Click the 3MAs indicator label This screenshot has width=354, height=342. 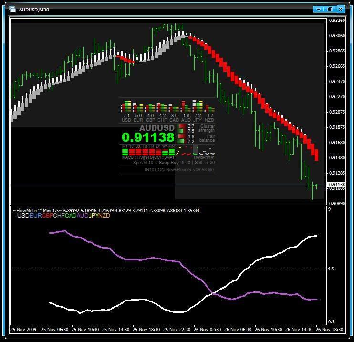click(169, 157)
